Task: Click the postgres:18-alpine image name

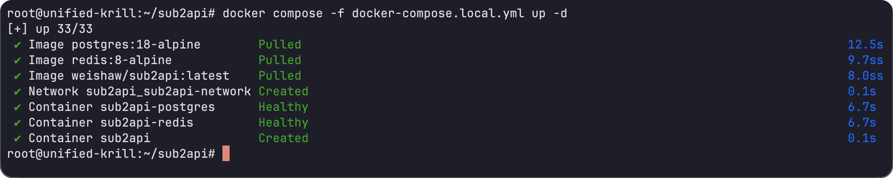Action: (136, 45)
